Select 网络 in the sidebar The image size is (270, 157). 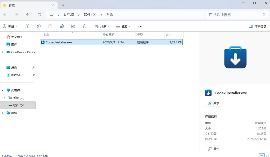tap(14, 113)
